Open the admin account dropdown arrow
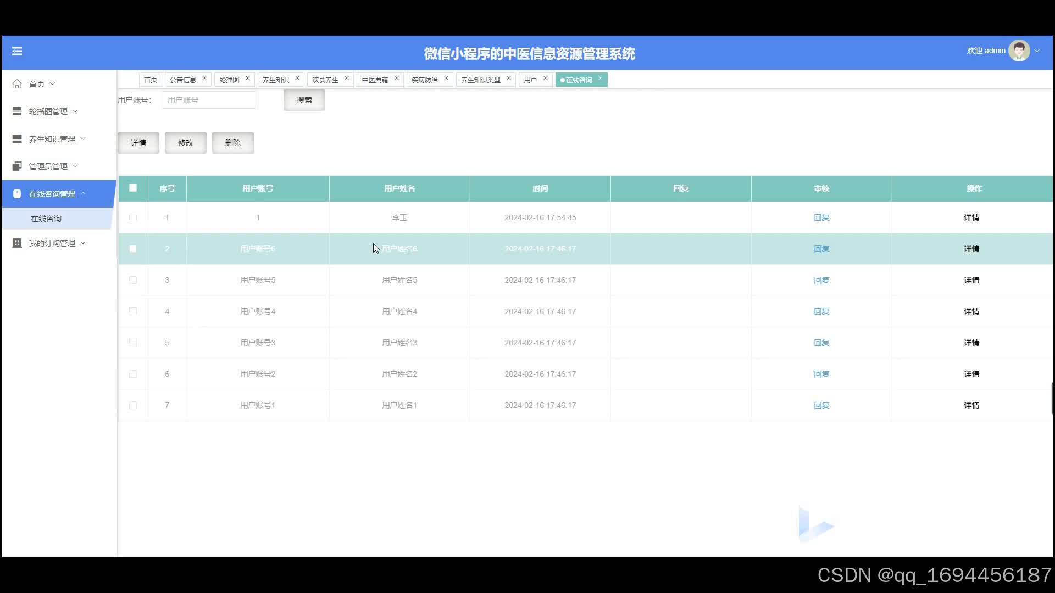 pyautogui.click(x=1037, y=51)
